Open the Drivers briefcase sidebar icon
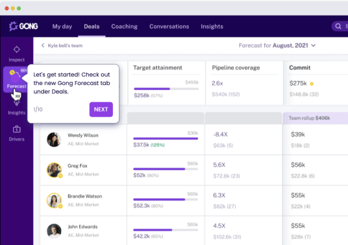This screenshot has height=245, width=348. (17, 129)
